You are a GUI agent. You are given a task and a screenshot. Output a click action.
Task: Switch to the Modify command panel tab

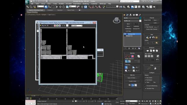[127, 15]
